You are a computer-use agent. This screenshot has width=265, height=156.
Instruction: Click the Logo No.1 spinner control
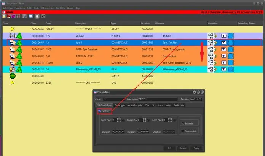[x=119, y=120]
